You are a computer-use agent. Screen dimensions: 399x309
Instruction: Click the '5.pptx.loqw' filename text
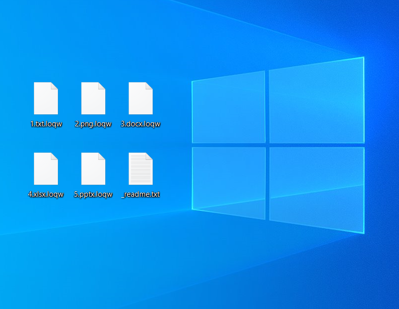coord(93,195)
